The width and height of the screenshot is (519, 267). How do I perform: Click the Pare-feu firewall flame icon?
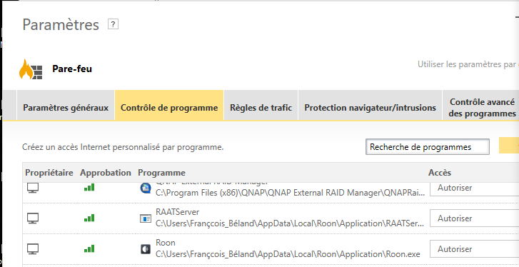[x=31, y=69]
